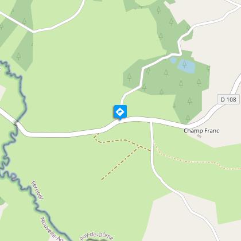The image size is (241, 241).
Task: Click the tree icon in far-left forest strip
Action: point(18,56)
